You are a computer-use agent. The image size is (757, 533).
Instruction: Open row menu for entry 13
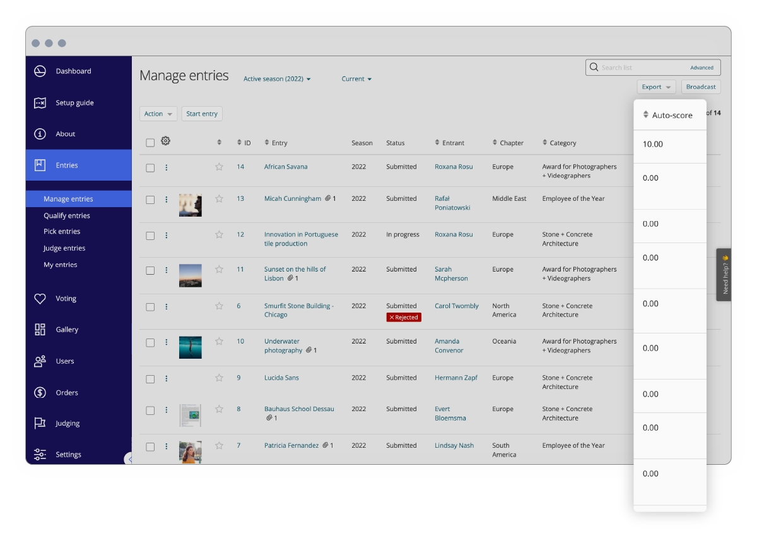pos(167,200)
